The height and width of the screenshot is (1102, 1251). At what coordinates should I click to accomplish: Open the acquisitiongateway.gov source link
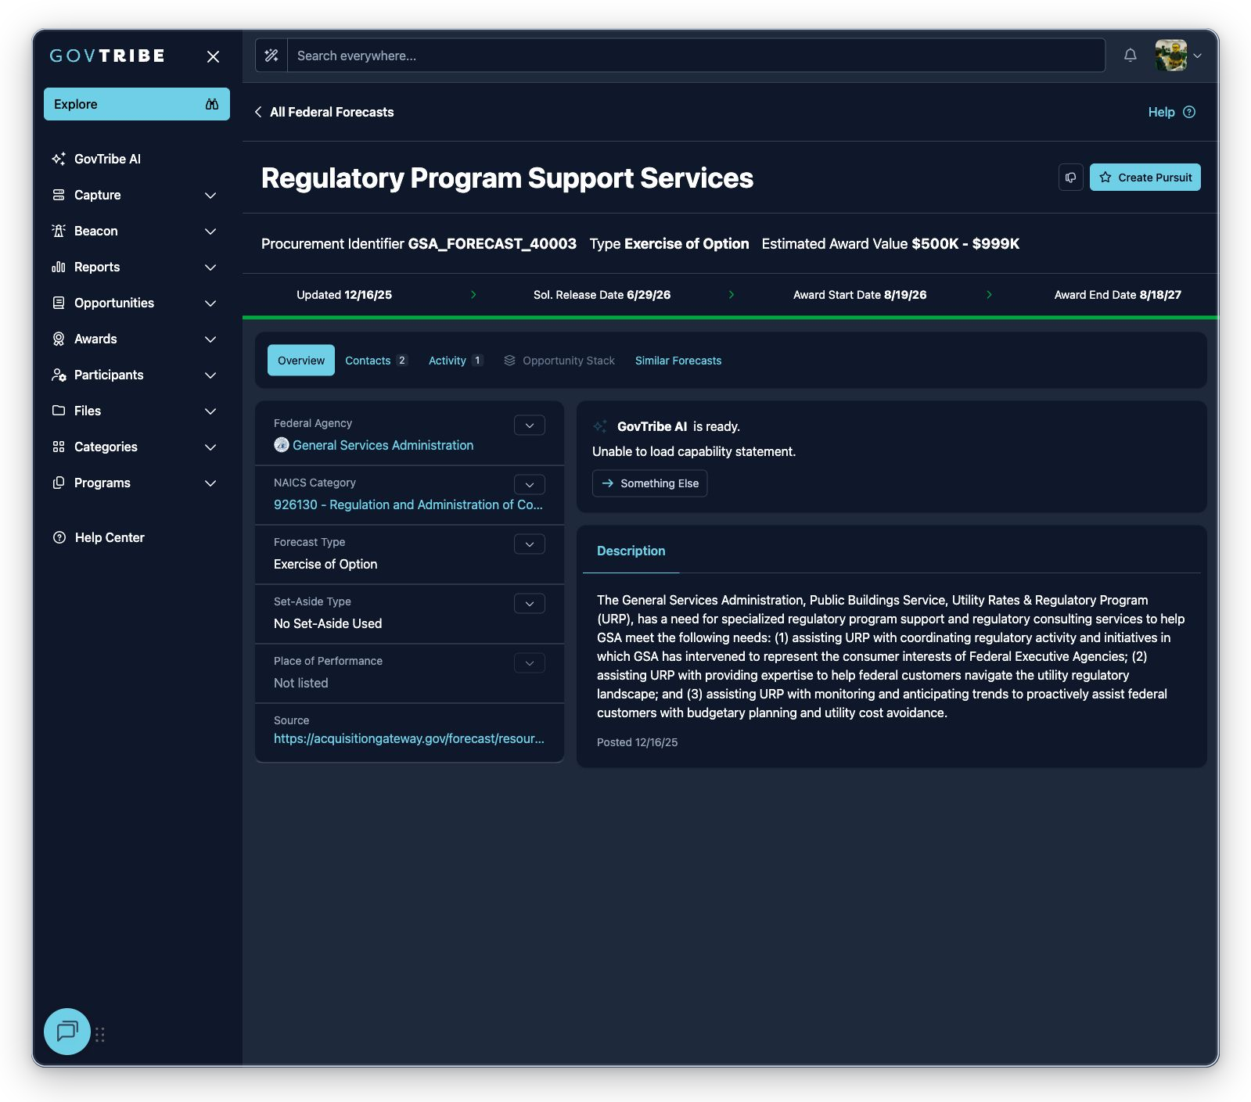click(409, 738)
